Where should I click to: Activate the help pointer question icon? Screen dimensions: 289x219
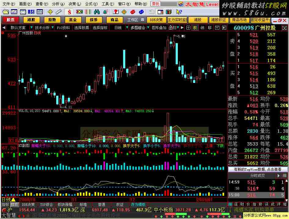click(x=179, y=12)
